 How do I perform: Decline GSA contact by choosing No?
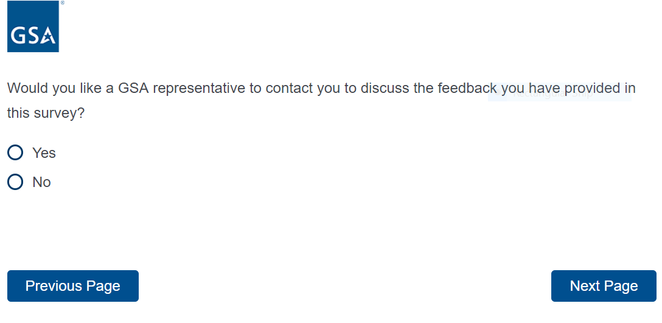[x=15, y=182]
